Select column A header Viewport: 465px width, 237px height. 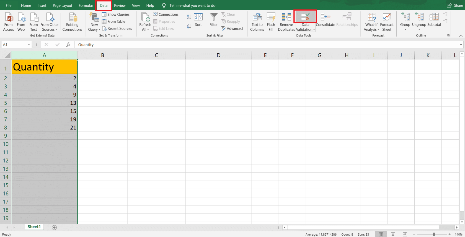tap(44, 55)
